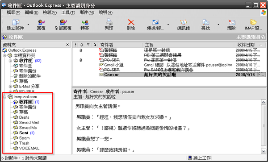Open the 編輯(E) menu
The width and height of the screenshot is (268, 162).
31,12
